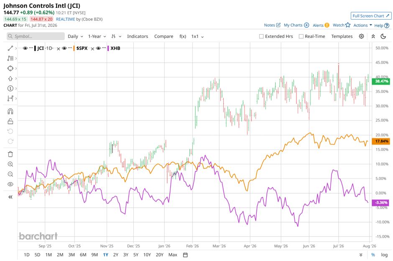Add JCI to Watch list star
Viewport: 393px width, 261px height.
point(342,25)
